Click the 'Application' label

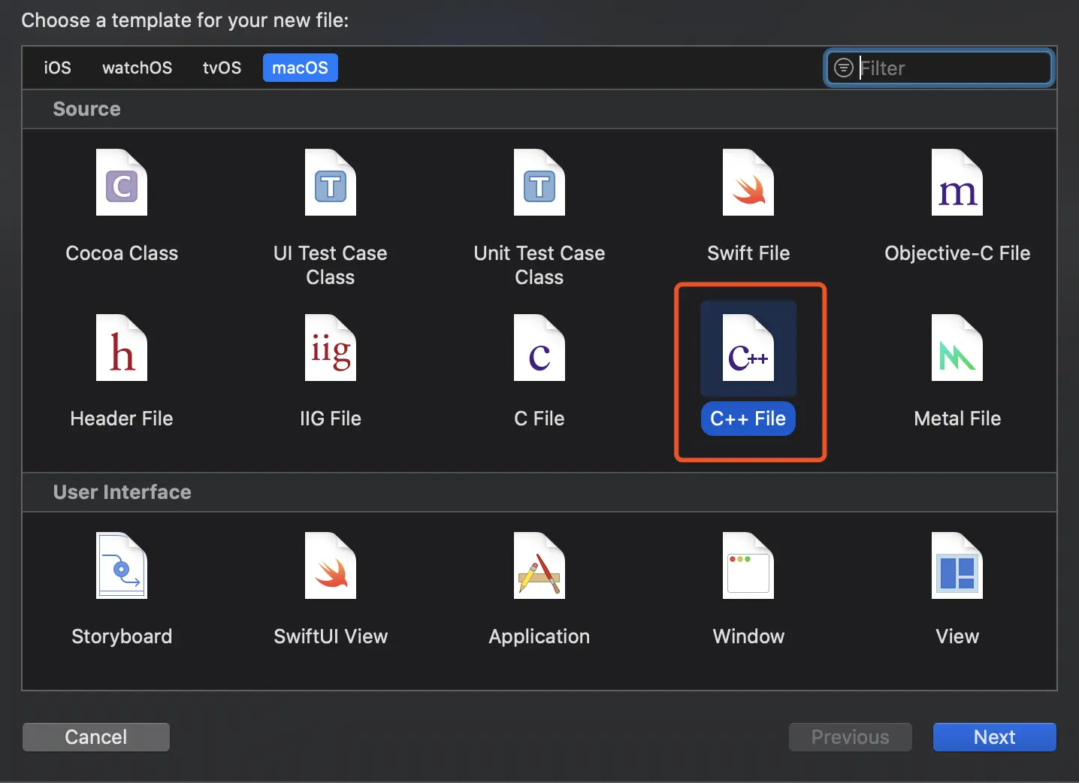click(x=539, y=636)
